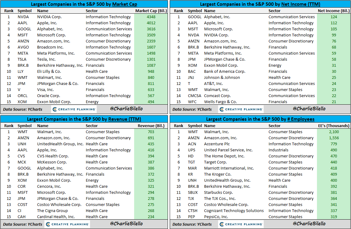Select the CMCSA symbol in Net Income table
The width and height of the screenshot is (351, 229).
[195, 96]
